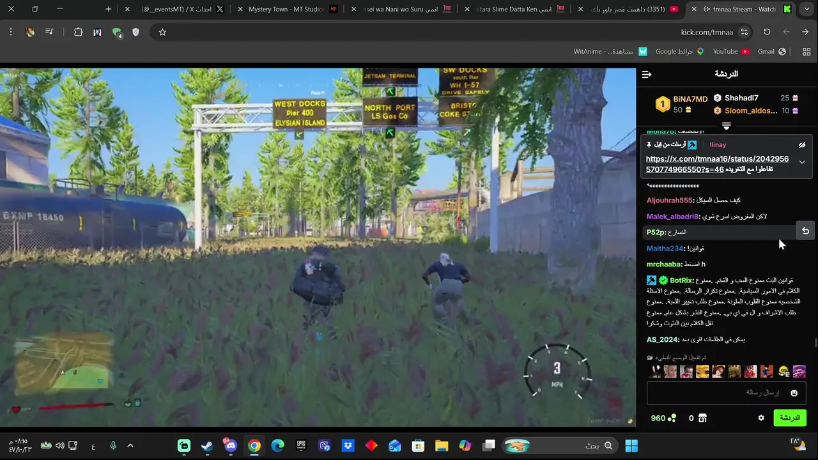Open Discord from the taskbar
818x460 pixels.
pyautogui.click(x=231, y=445)
